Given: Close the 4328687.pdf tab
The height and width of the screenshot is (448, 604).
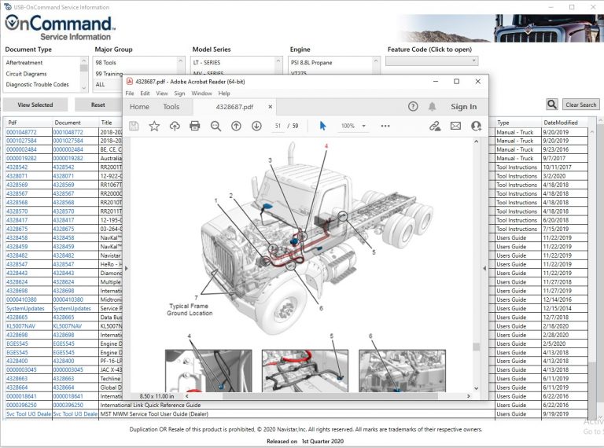Looking at the screenshot, I should click(x=271, y=107).
